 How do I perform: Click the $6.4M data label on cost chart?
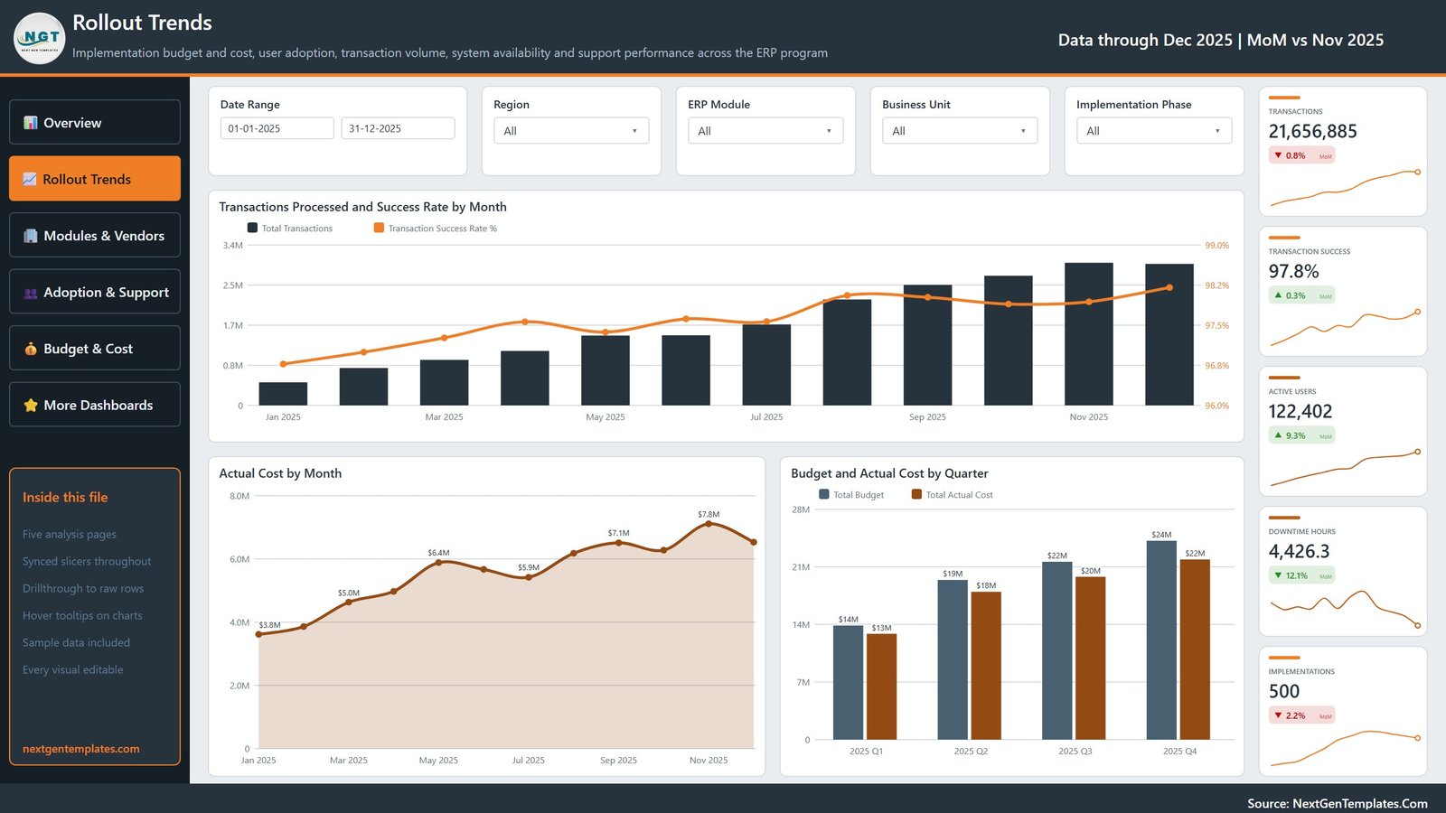tap(438, 553)
